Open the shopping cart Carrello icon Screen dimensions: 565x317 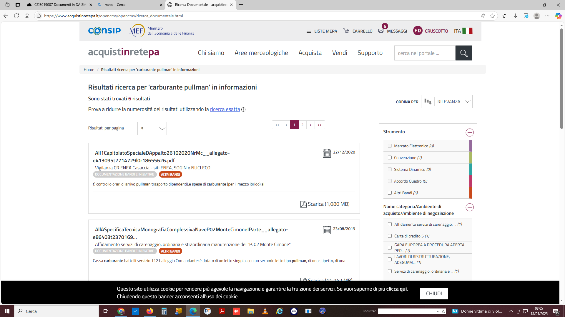[x=346, y=31]
